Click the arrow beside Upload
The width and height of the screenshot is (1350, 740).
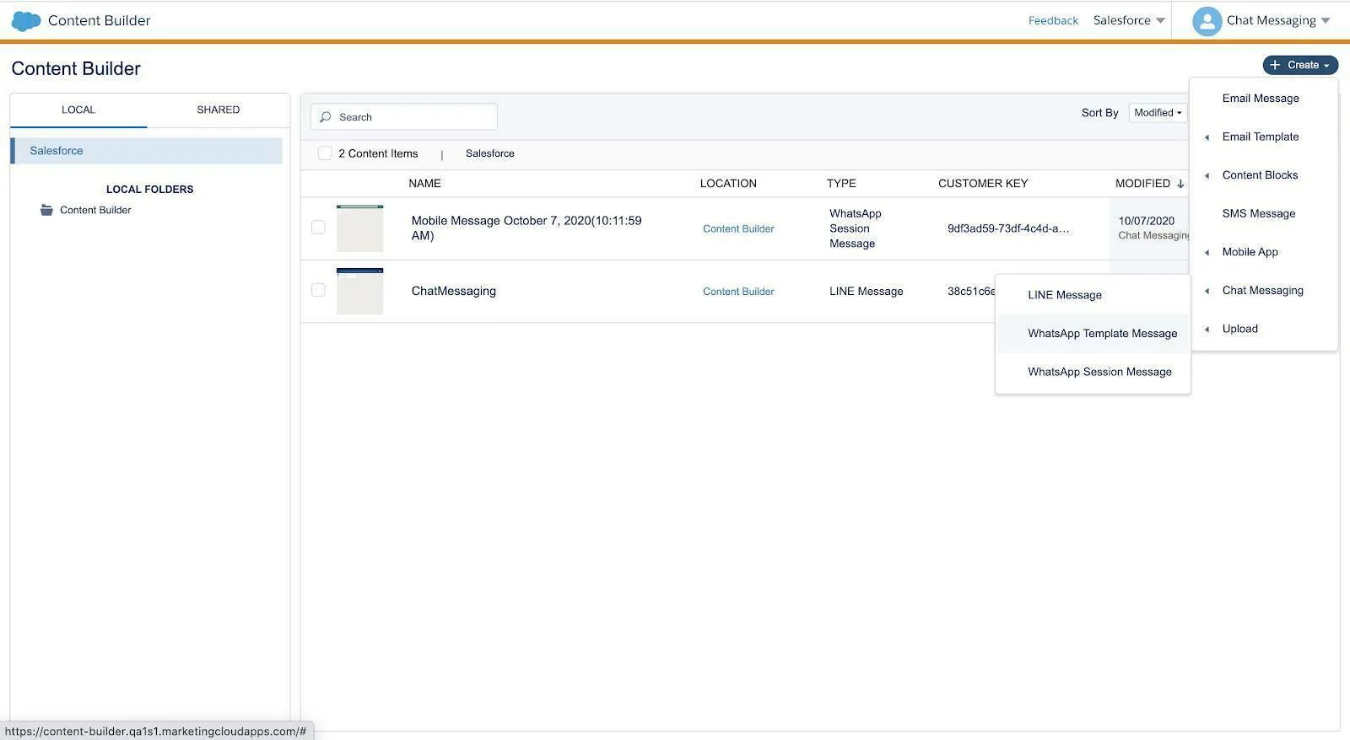[1207, 330]
